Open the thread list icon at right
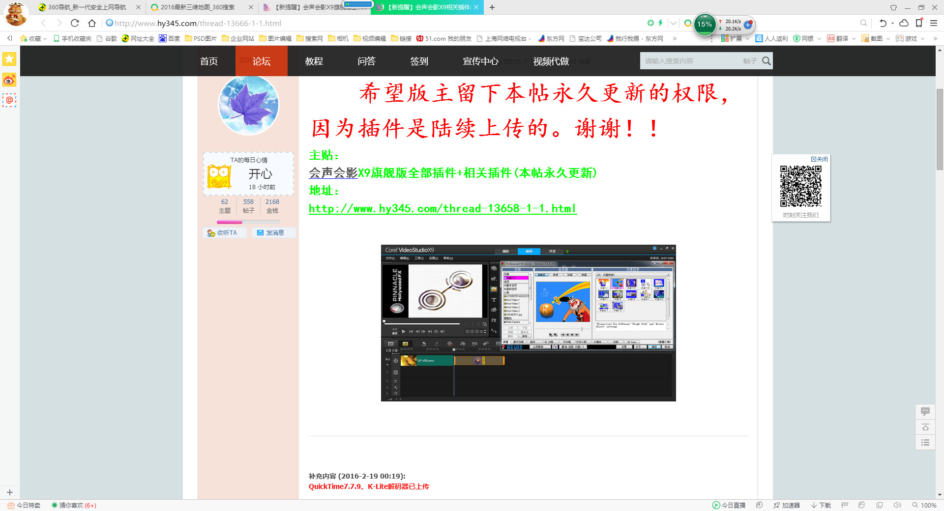 click(x=925, y=443)
